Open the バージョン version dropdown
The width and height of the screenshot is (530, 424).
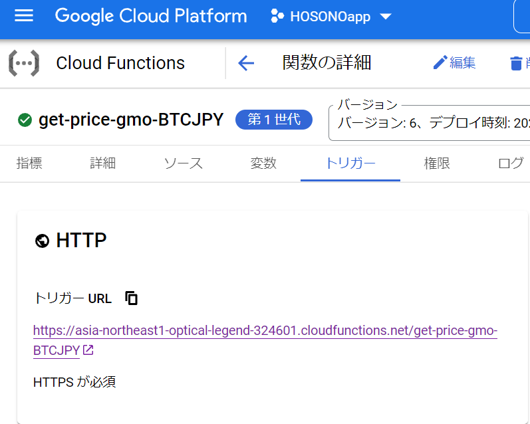[430, 123]
